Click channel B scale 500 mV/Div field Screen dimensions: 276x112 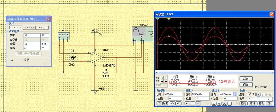pyautogui.click(x=226, y=94)
